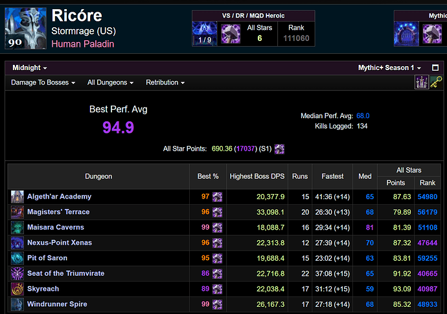Click the 17037 All Star rank value
This screenshot has width=447, height=314.
pos(246,149)
